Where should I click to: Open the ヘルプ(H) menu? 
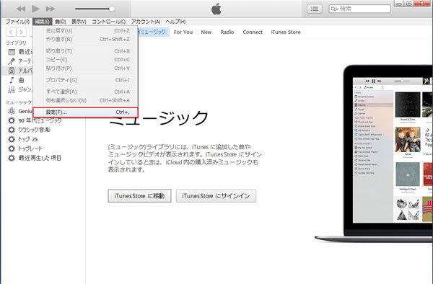175,22
